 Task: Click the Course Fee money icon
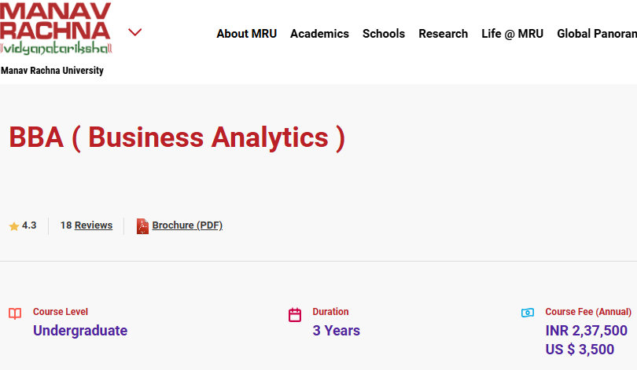[x=528, y=313]
